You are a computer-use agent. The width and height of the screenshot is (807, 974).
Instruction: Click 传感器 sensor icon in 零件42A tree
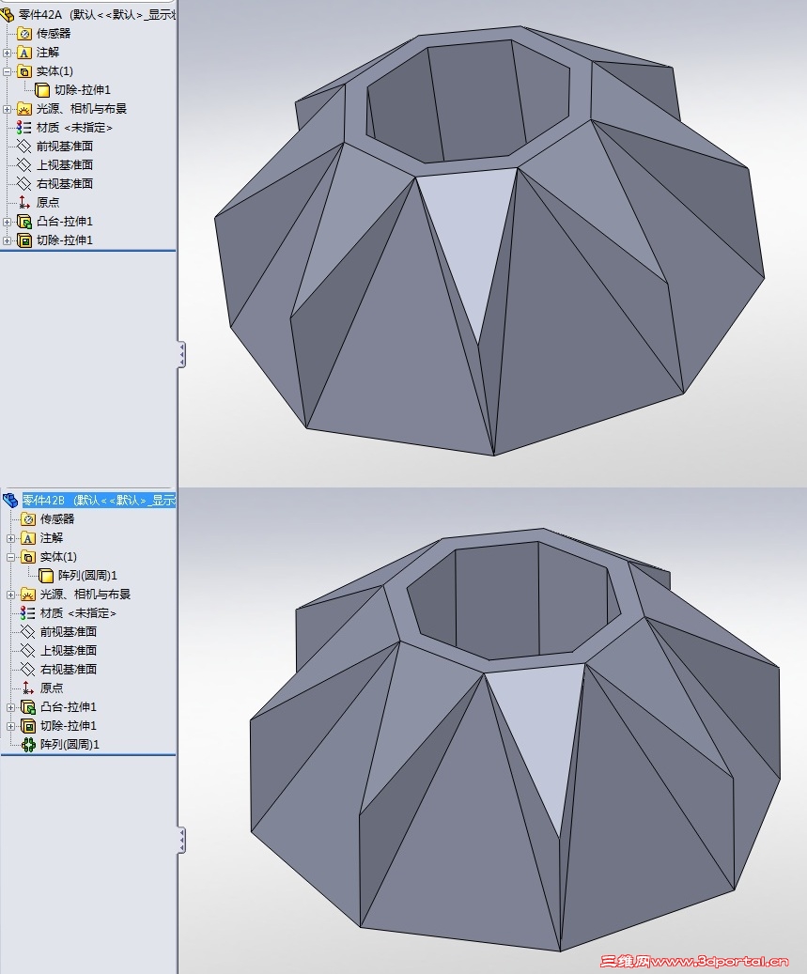point(24,34)
